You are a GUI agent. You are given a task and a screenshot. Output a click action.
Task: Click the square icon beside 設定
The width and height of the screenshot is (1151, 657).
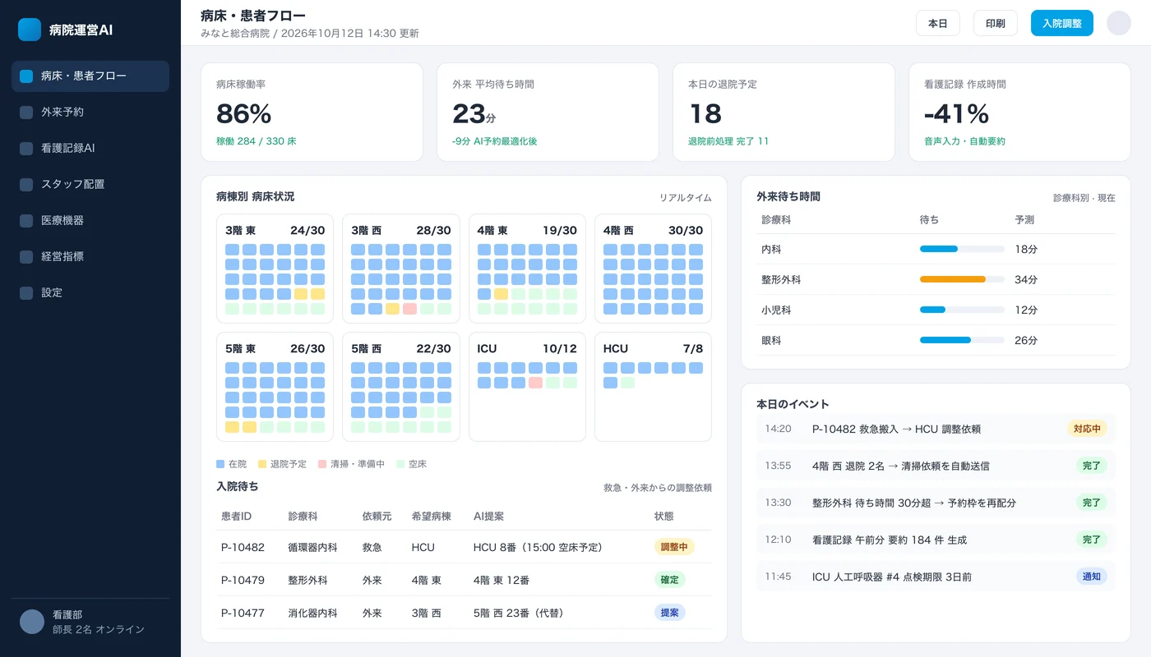(x=26, y=293)
